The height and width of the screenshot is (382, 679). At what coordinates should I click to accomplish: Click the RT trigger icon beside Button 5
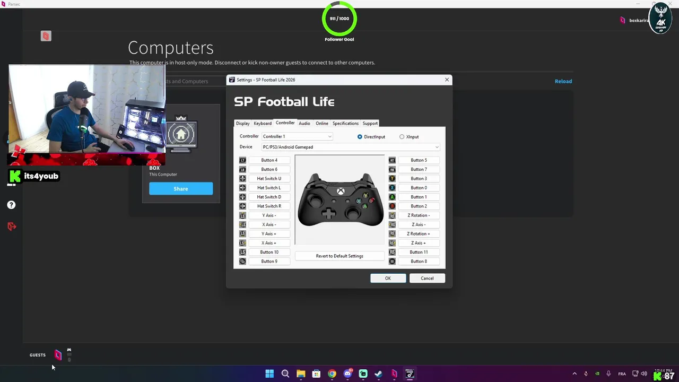392,160
